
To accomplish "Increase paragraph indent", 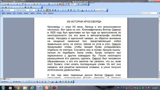I will (x=71, y=10).
